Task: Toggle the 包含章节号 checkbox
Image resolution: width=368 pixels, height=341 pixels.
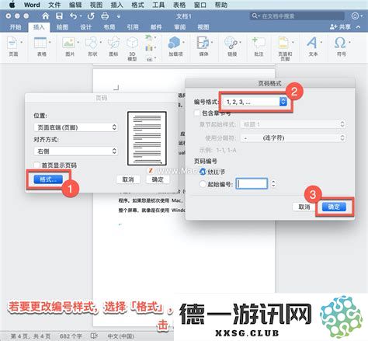Action: click(197, 113)
